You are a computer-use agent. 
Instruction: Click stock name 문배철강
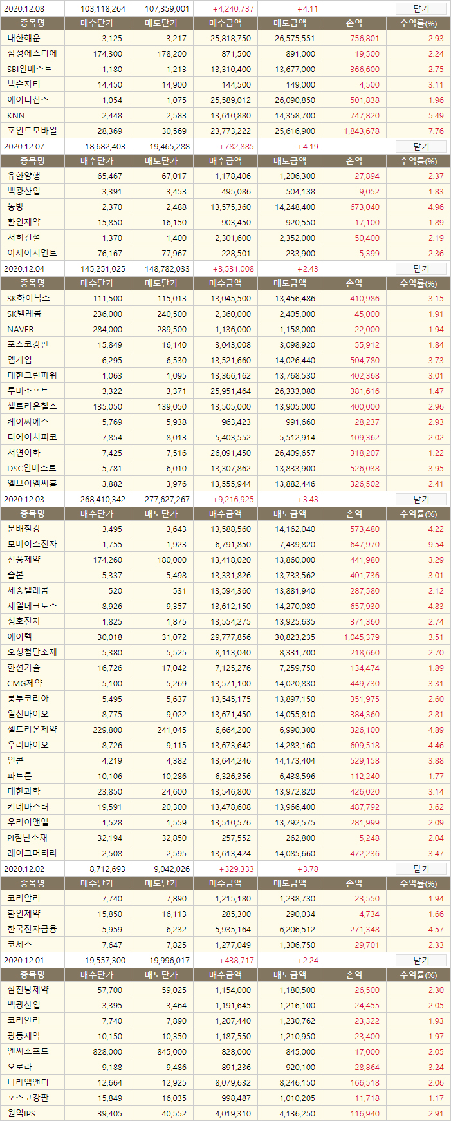(x=24, y=529)
